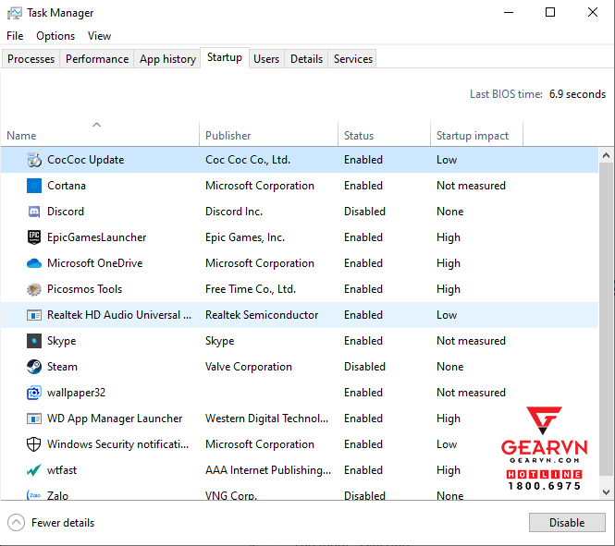Sort list by Status column header
This screenshot has width=615, height=546.
click(359, 136)
